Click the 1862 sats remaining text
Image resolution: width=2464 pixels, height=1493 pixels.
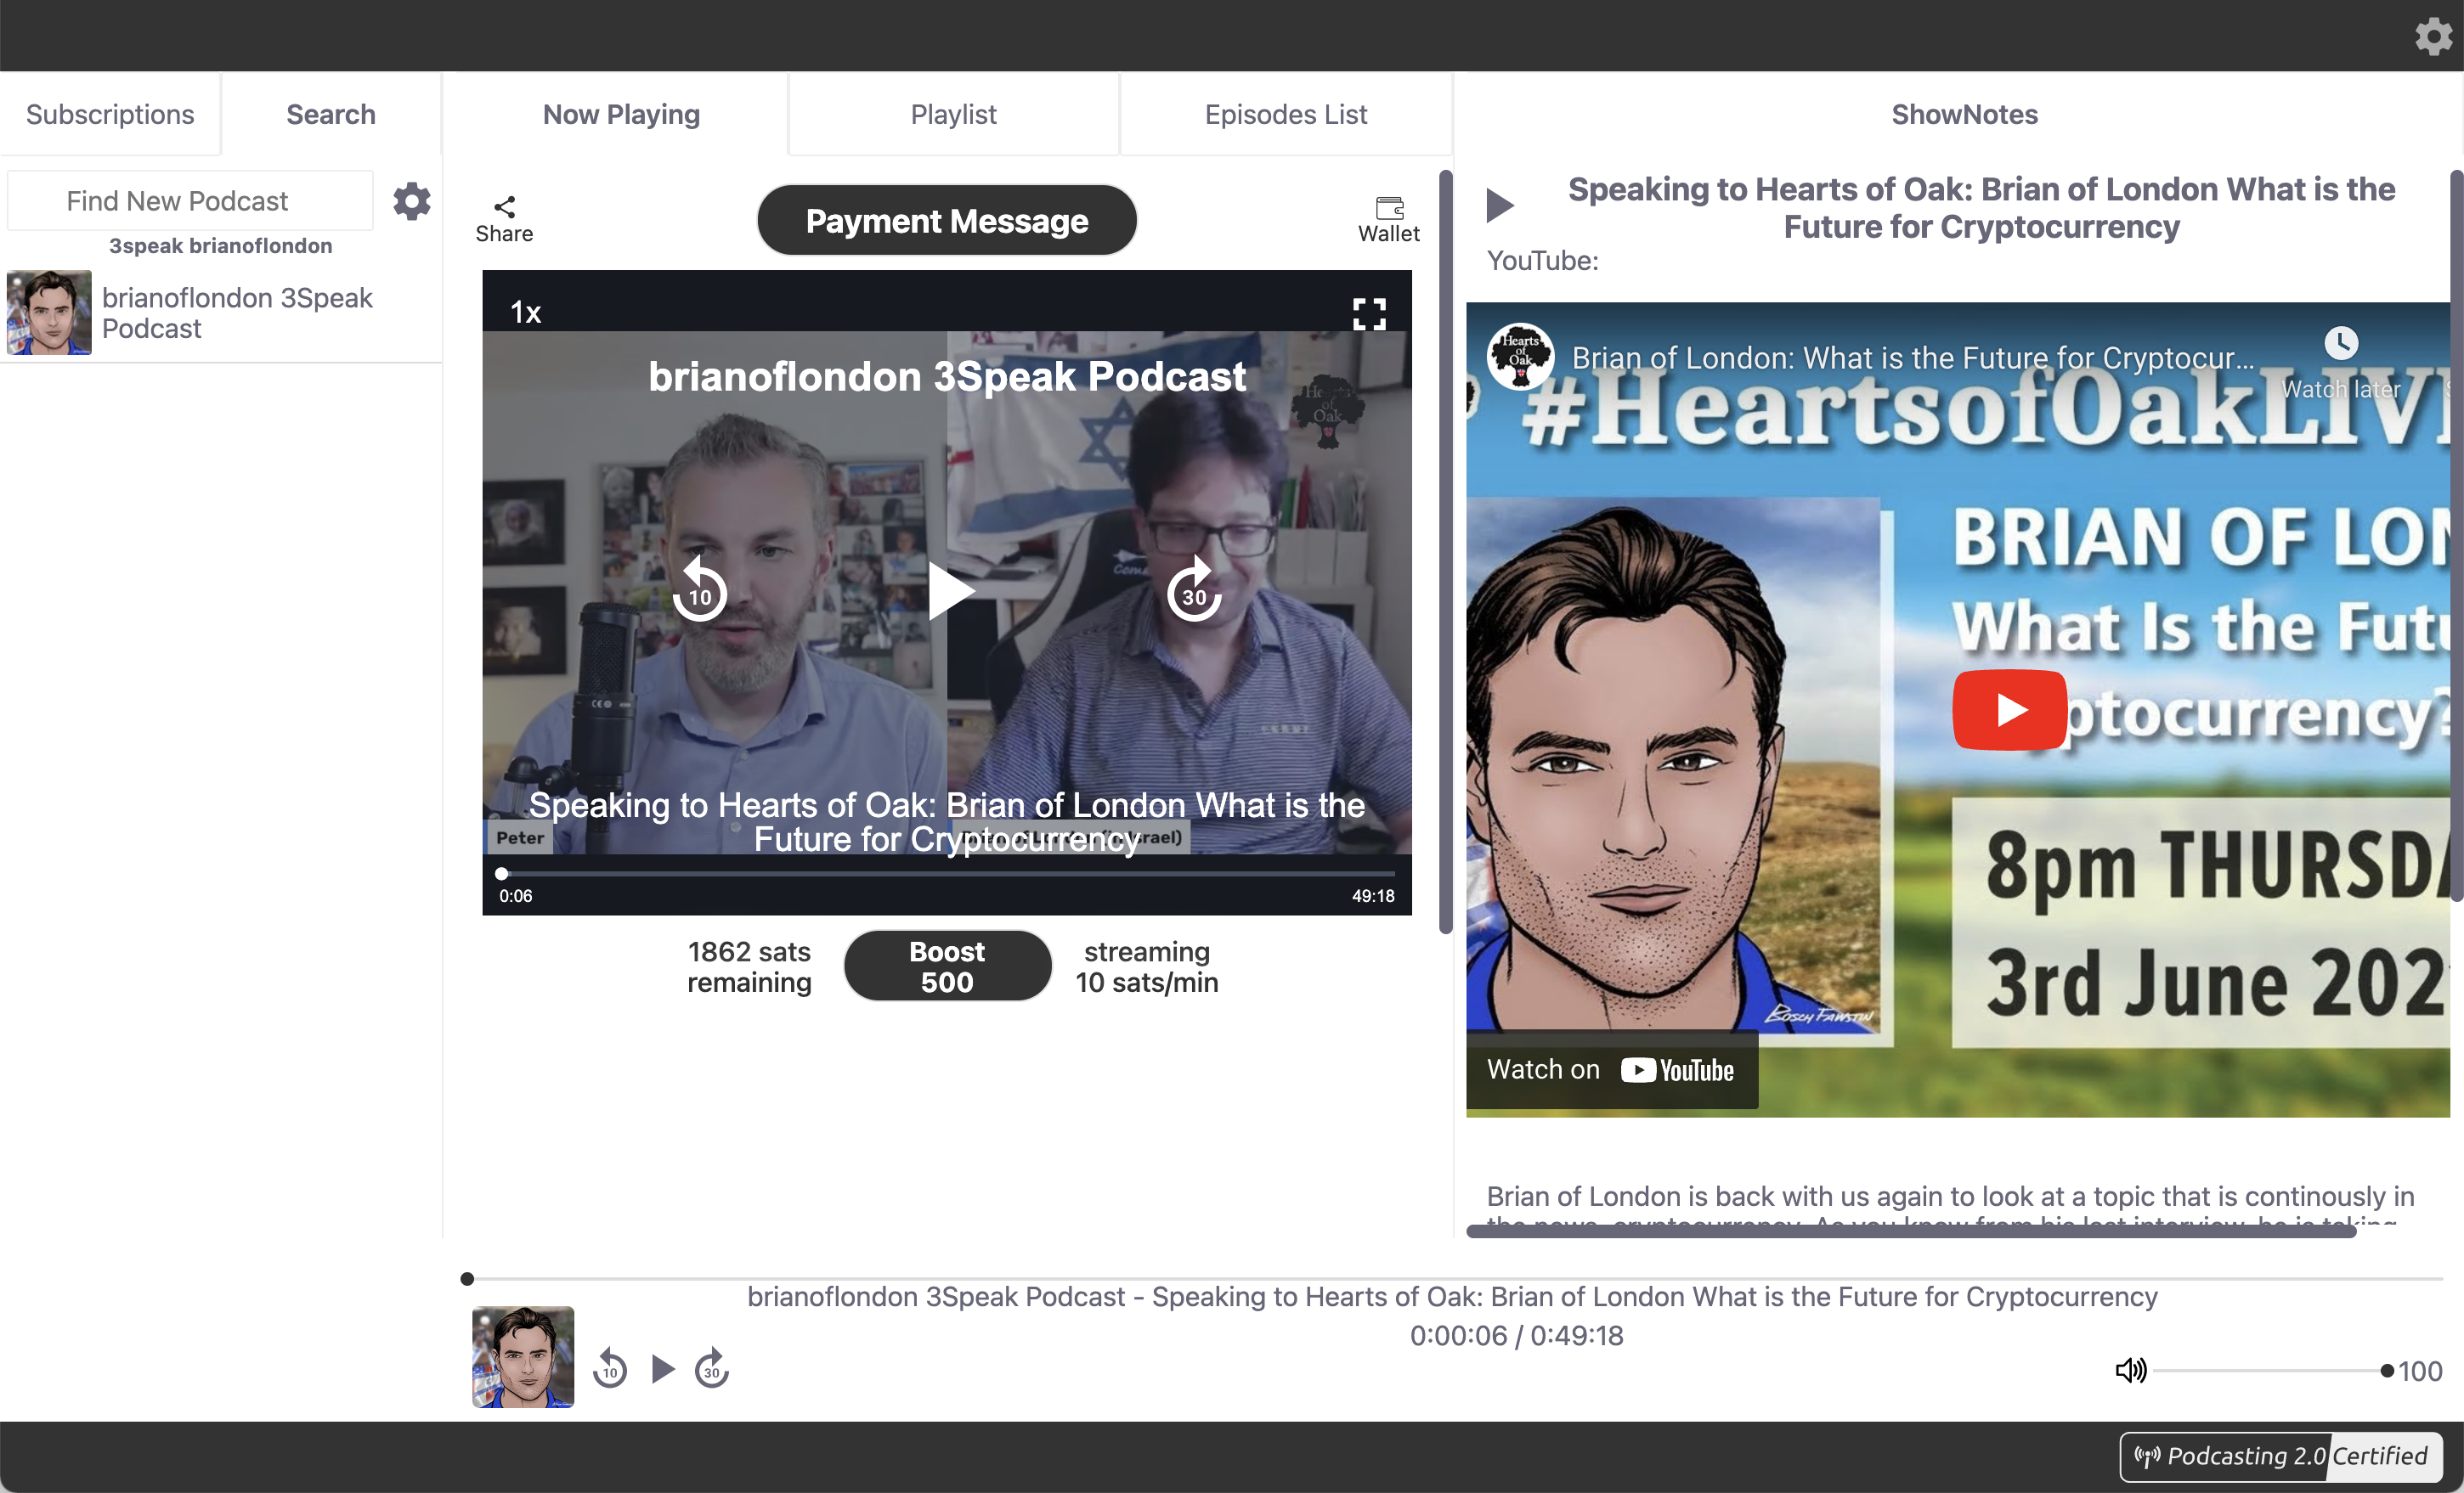point(749,966)
